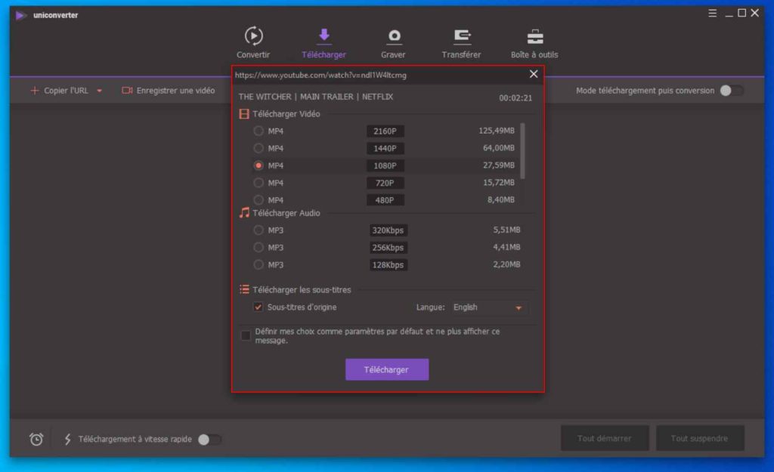Close the download options dialog
The width and height of the screenshot is (774, 472).
point(534,74)
